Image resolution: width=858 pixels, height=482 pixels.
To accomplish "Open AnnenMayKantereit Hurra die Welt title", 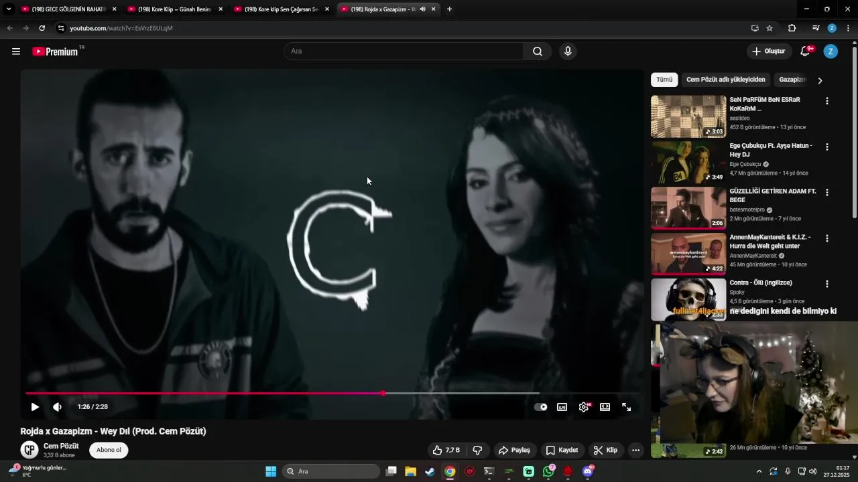I will tap(770, 241).
